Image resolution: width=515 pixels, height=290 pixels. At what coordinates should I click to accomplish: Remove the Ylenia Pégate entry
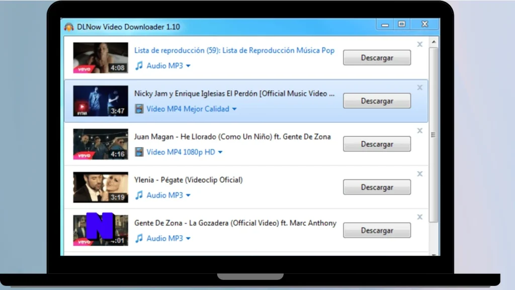tap(420, 174)
